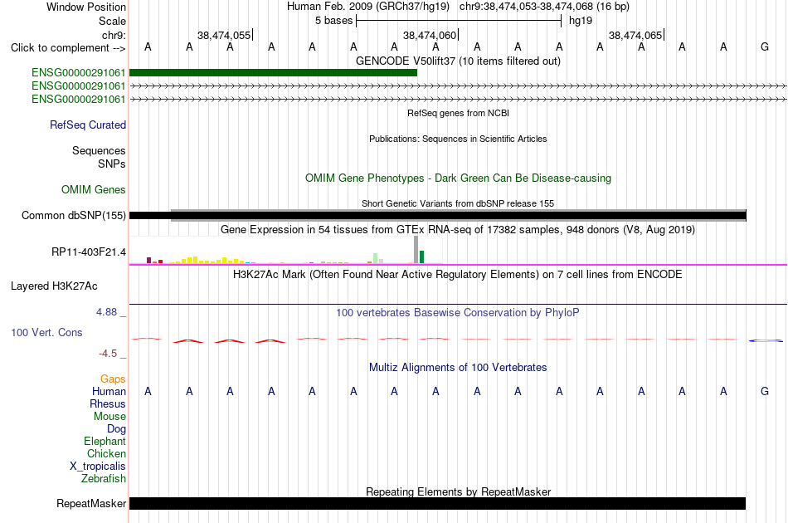The height and width of the screenshot is (523, 788).
Task: Select the 'Human' alignment row label
Action: 109,391
